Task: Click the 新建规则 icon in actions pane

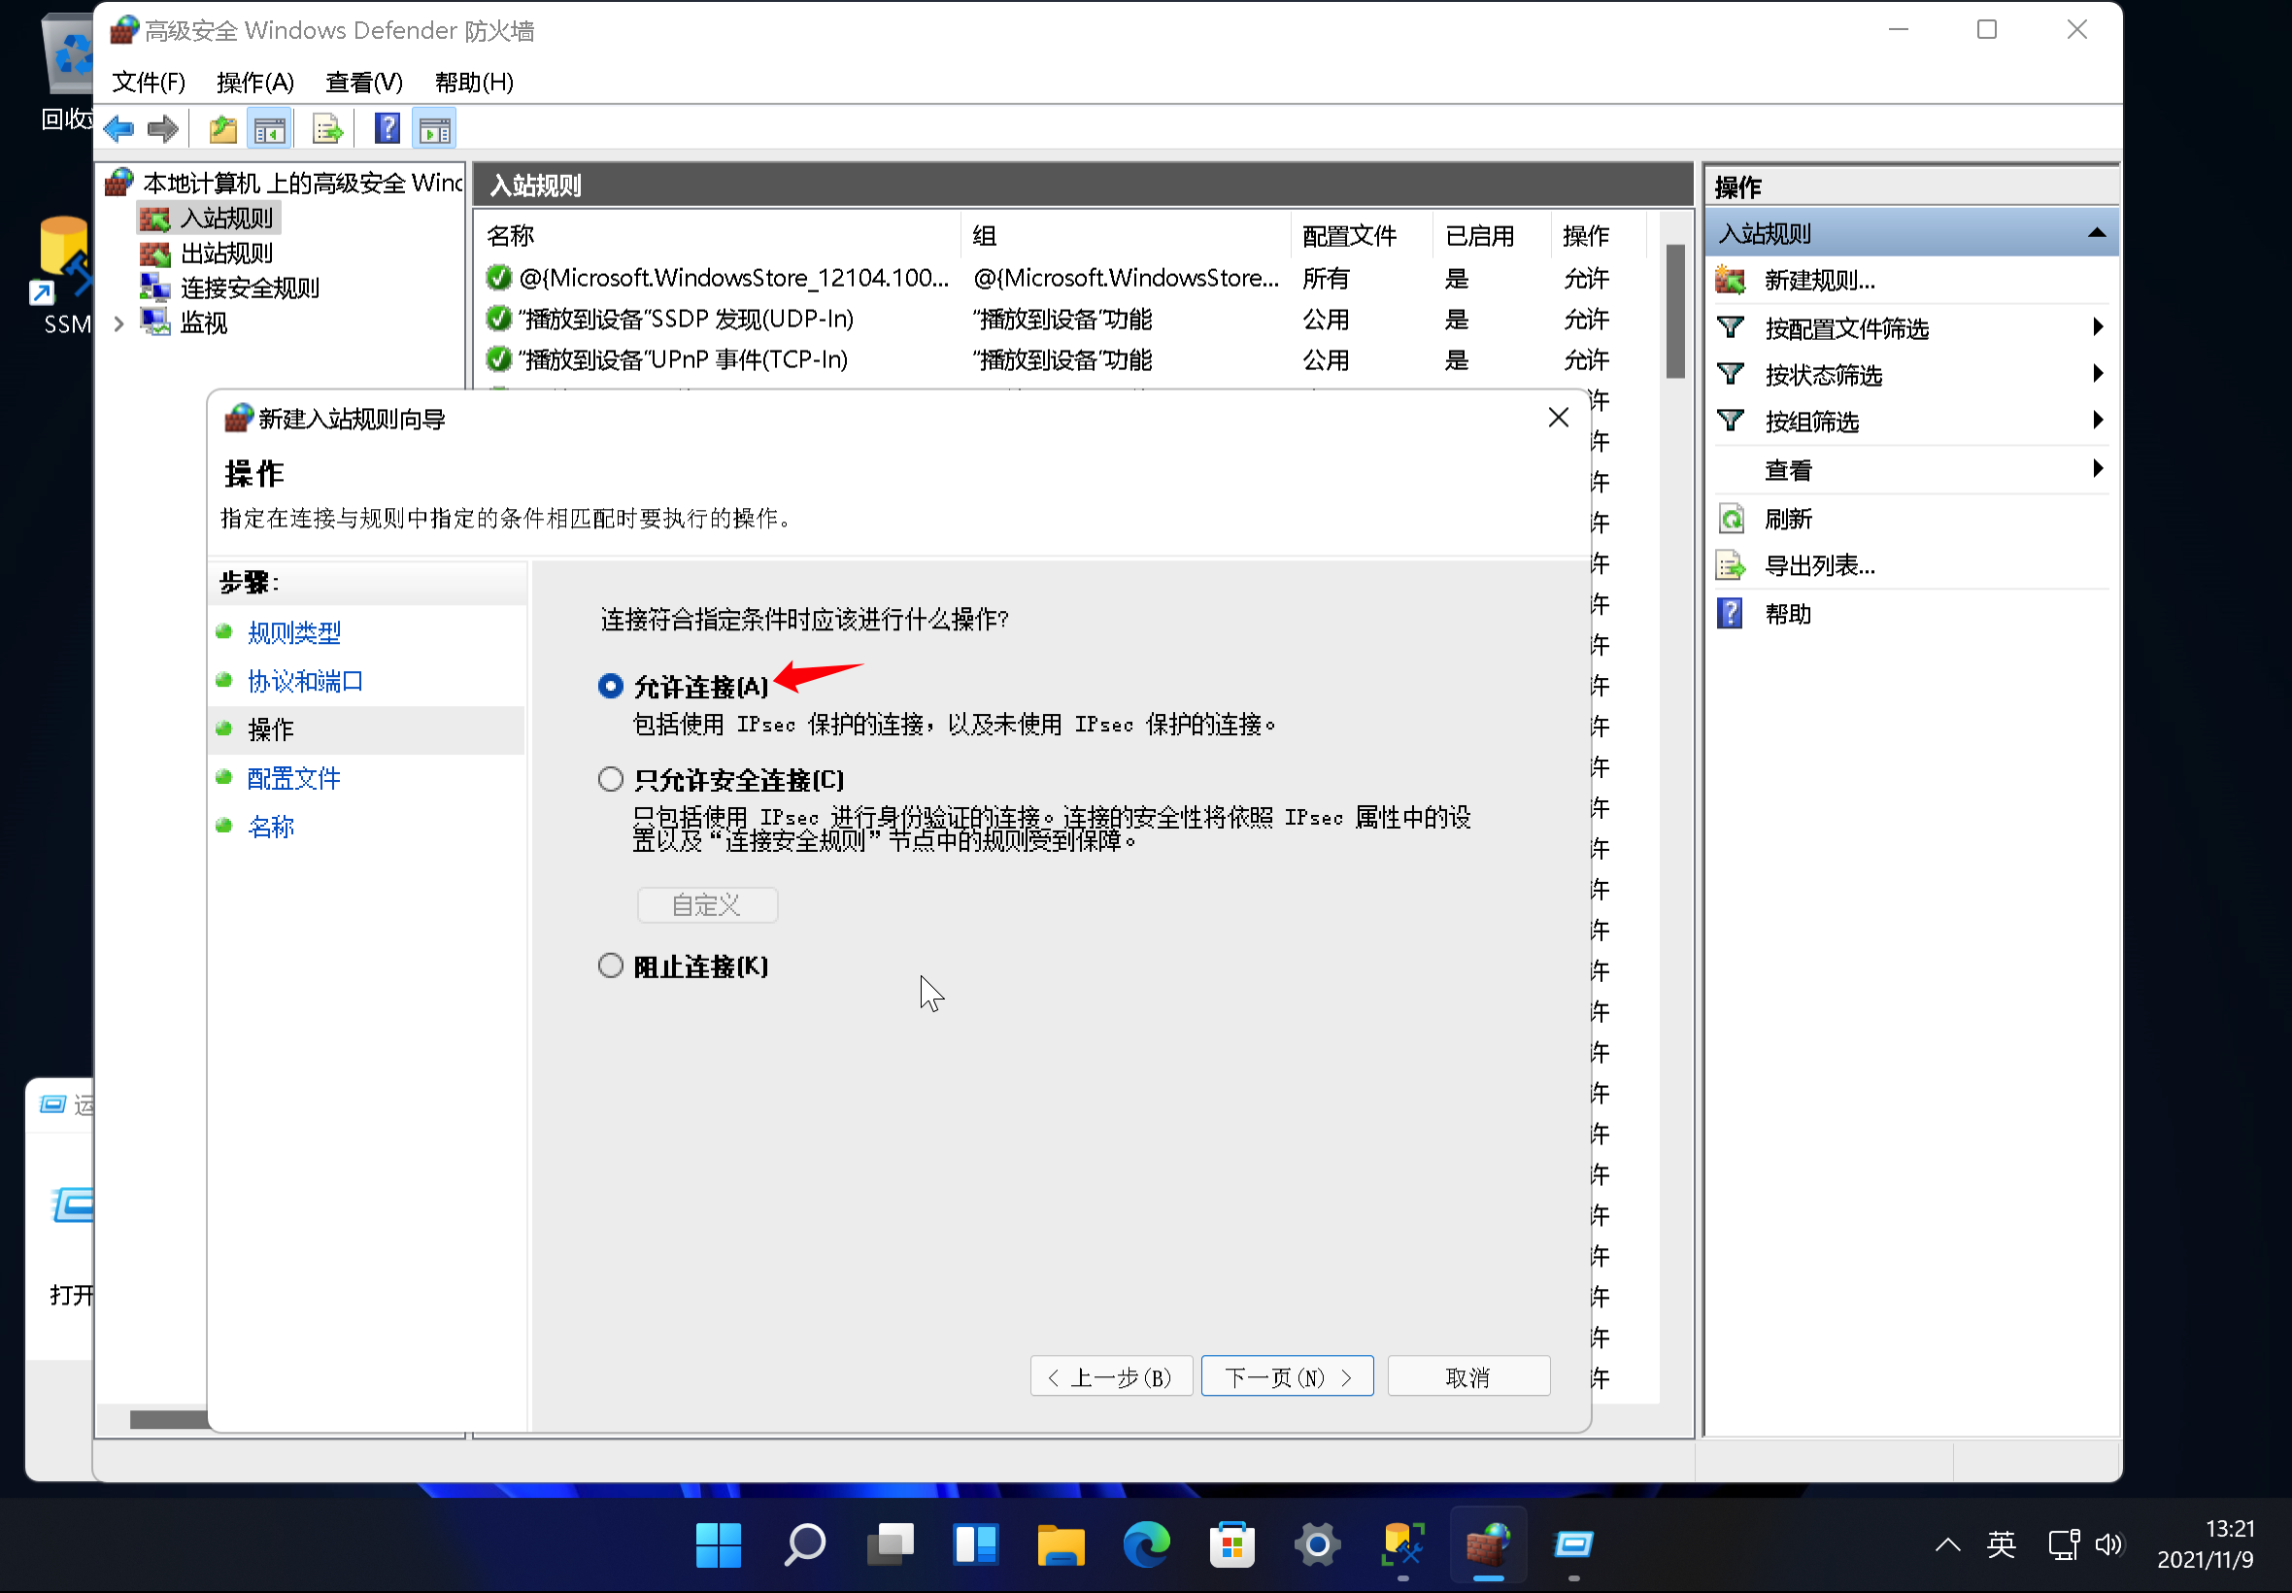Action: click(x=1731, y=281)
